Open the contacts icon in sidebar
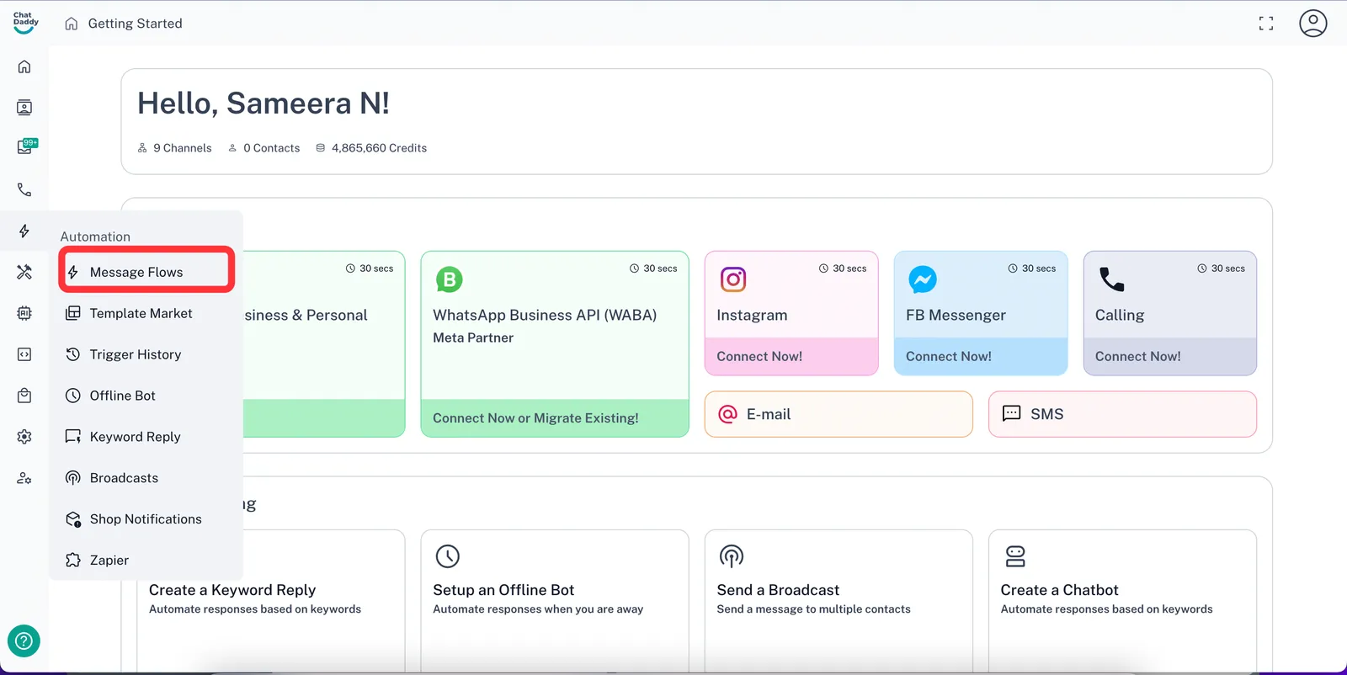The height and width of the screenshot is (675, 1347). (x=24, y=107)
